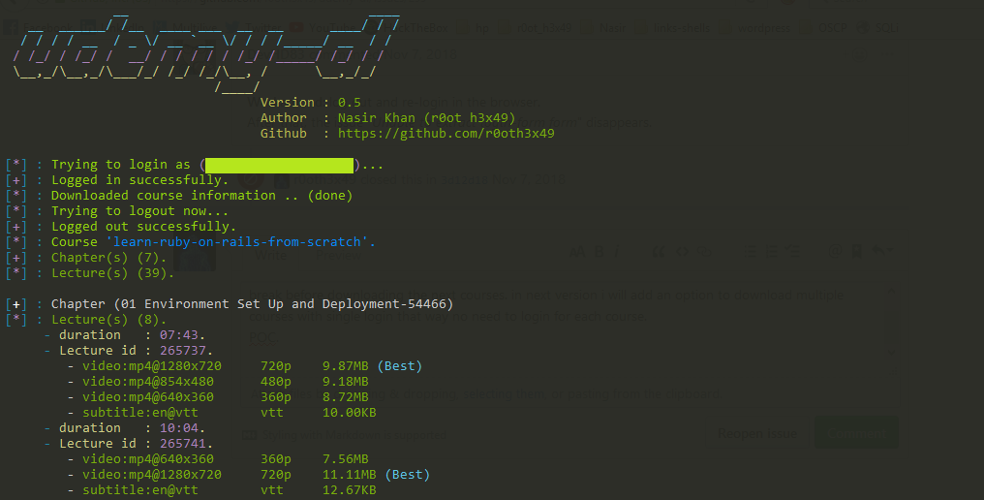This screenshot has width=984, height=500.
Task: Click the 12.67KB subtitle size
Action: [x=349, y=490]
